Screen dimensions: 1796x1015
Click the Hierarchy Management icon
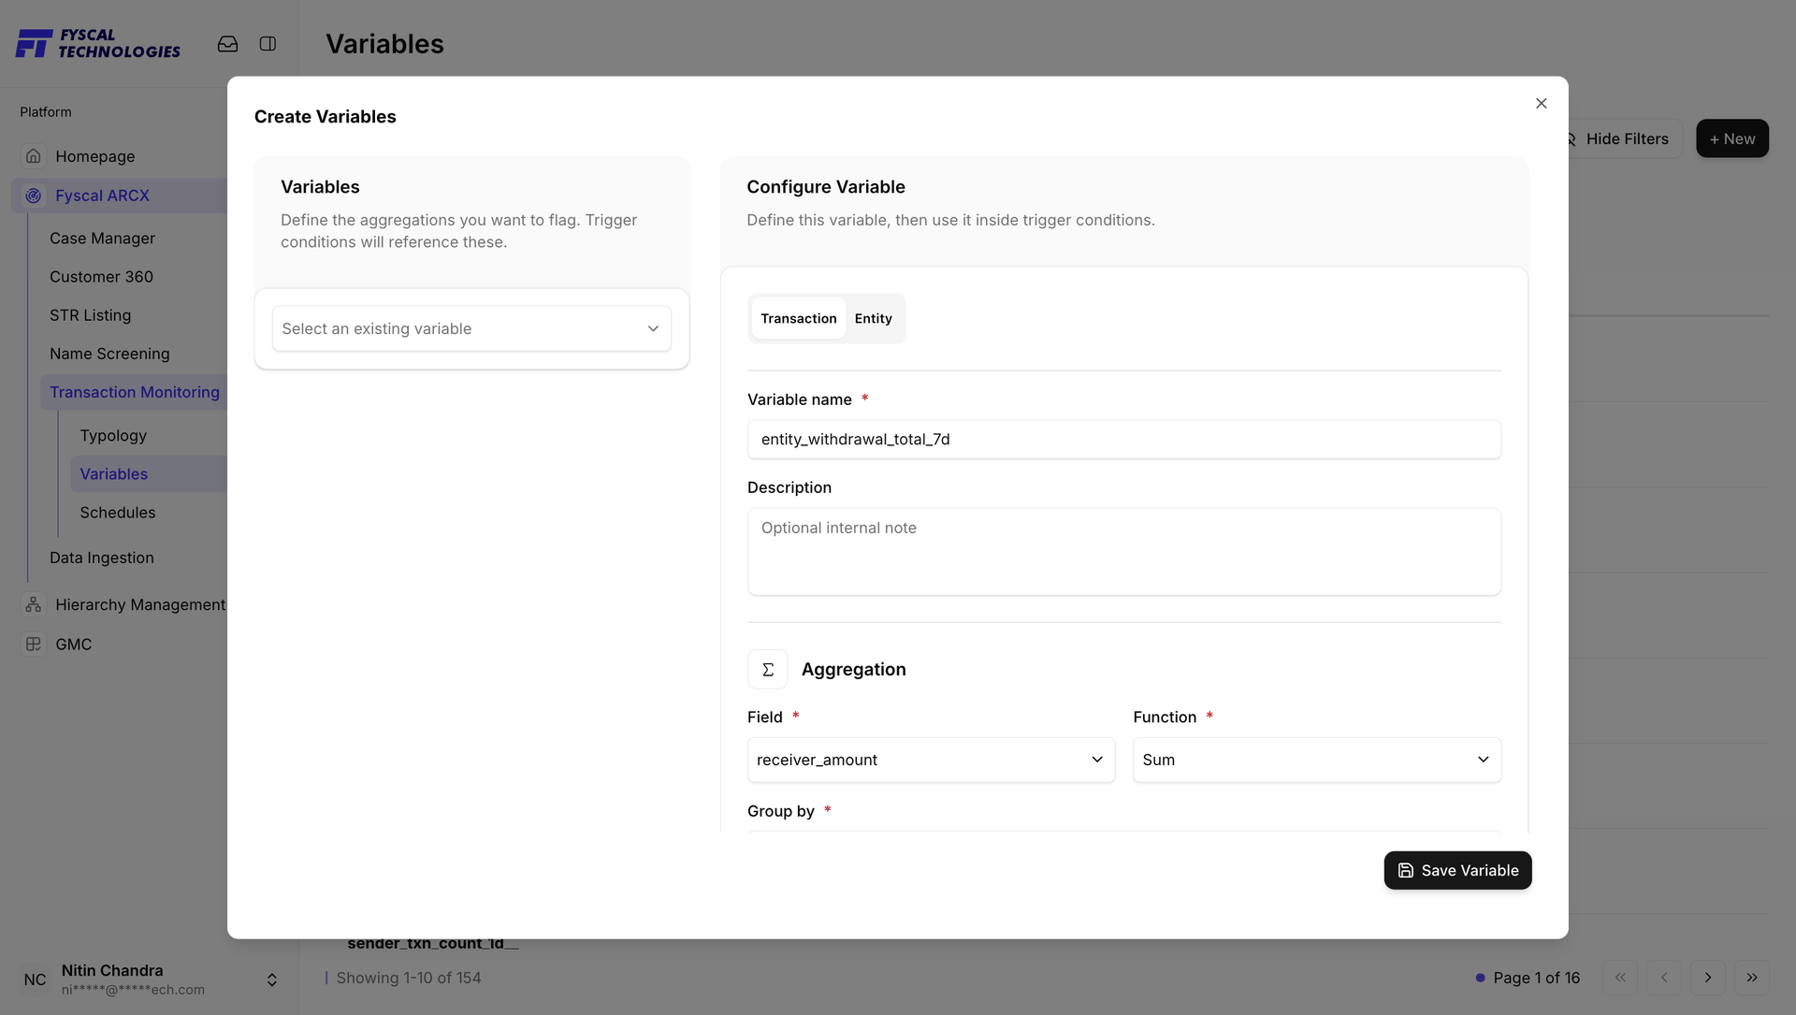34,605
